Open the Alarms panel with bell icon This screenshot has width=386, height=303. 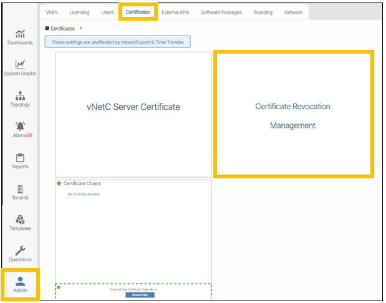click(20, 130)
